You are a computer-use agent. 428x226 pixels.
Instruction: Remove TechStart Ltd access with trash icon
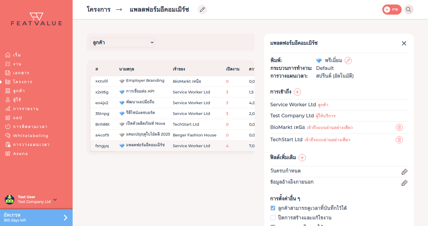399,139
